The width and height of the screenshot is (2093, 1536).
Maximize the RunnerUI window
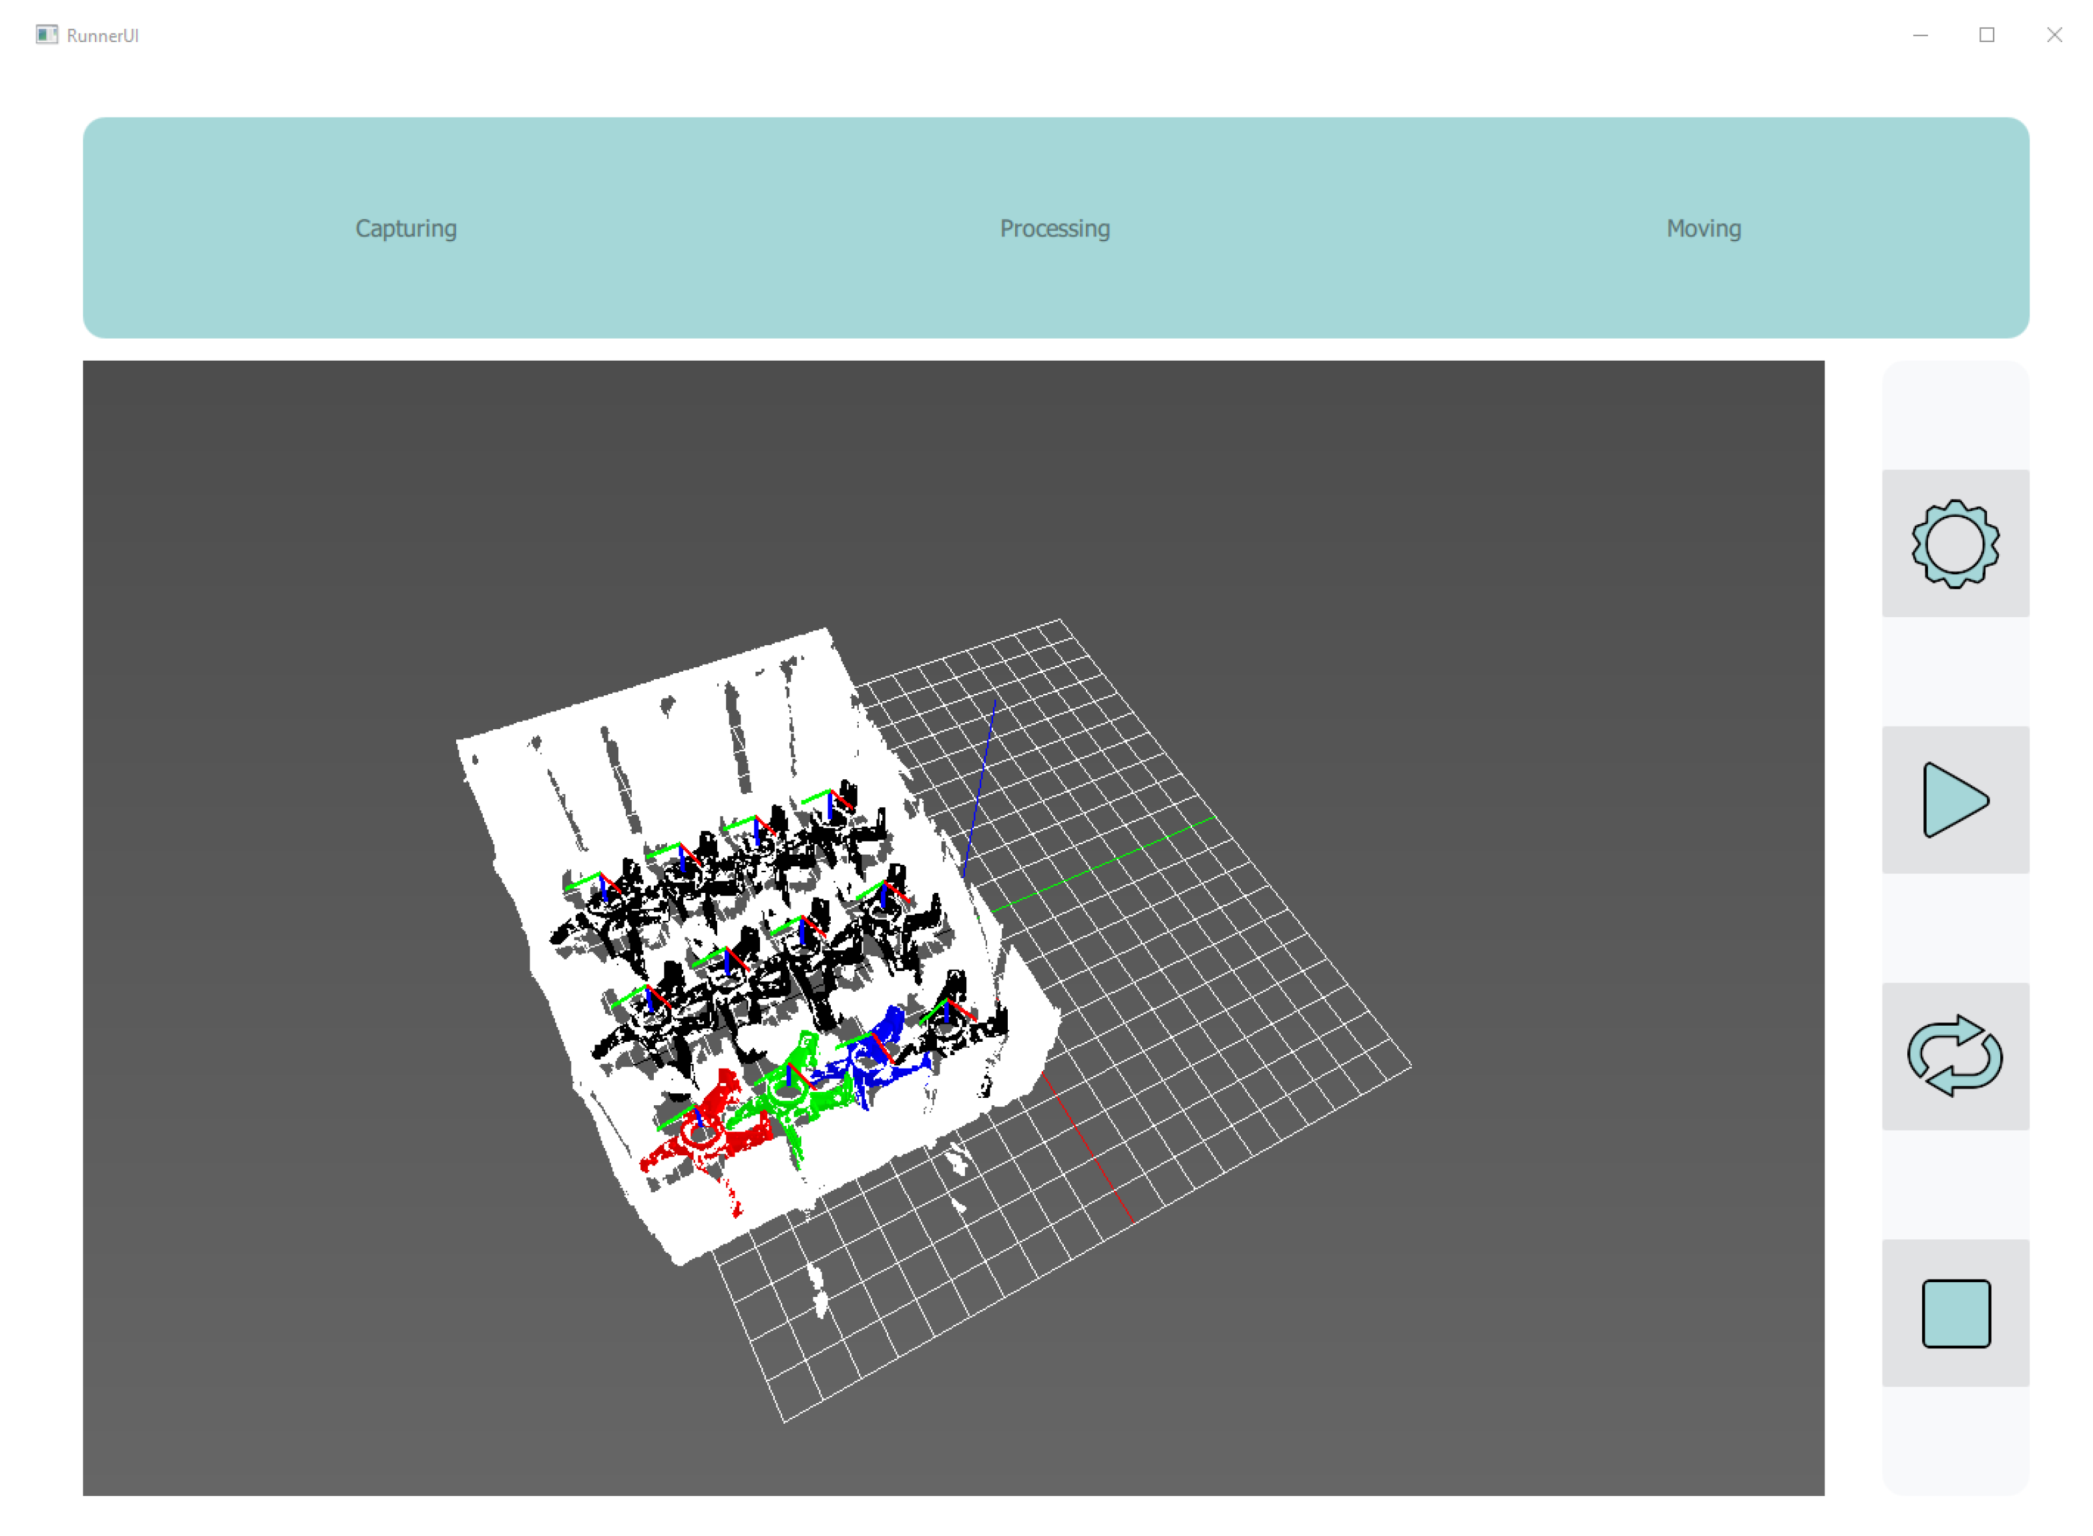[x=1986, y=35]
